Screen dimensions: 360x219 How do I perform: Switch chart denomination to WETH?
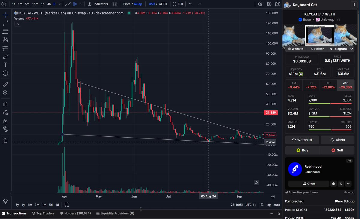click(x=163, y=4)
